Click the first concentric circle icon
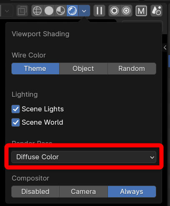 pyautogui.click(x=114, y=11)
